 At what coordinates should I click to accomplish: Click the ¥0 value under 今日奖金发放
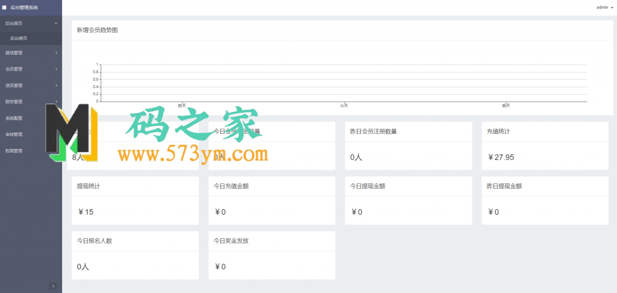pos(220,267)
